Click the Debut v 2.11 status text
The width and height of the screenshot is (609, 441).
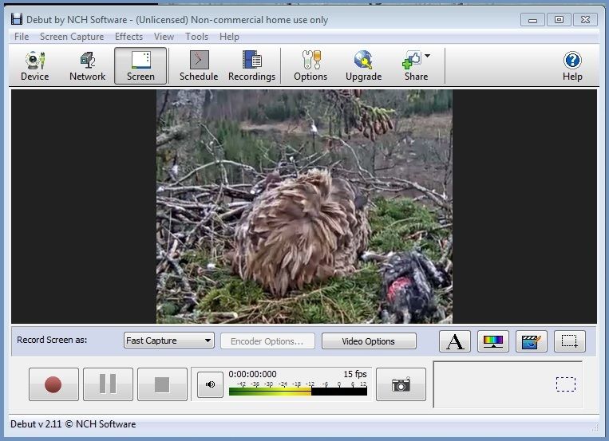click(x=73, y=424)
